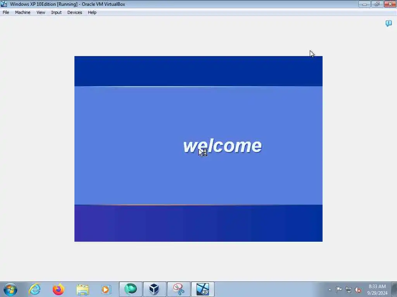Open the View menu
This screenshot has height=297, width=397.
pyautogui.click(x=41, y=12)
